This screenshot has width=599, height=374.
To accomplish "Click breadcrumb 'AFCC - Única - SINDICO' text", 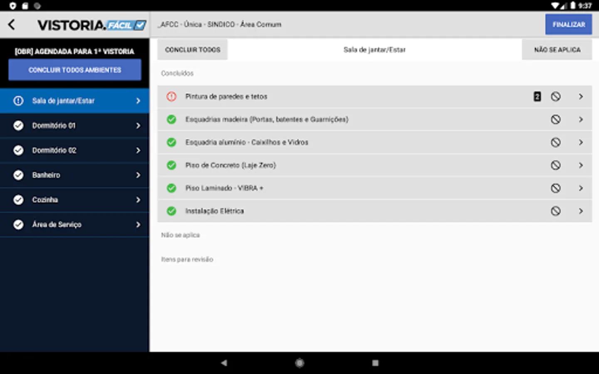I will 219,25.
